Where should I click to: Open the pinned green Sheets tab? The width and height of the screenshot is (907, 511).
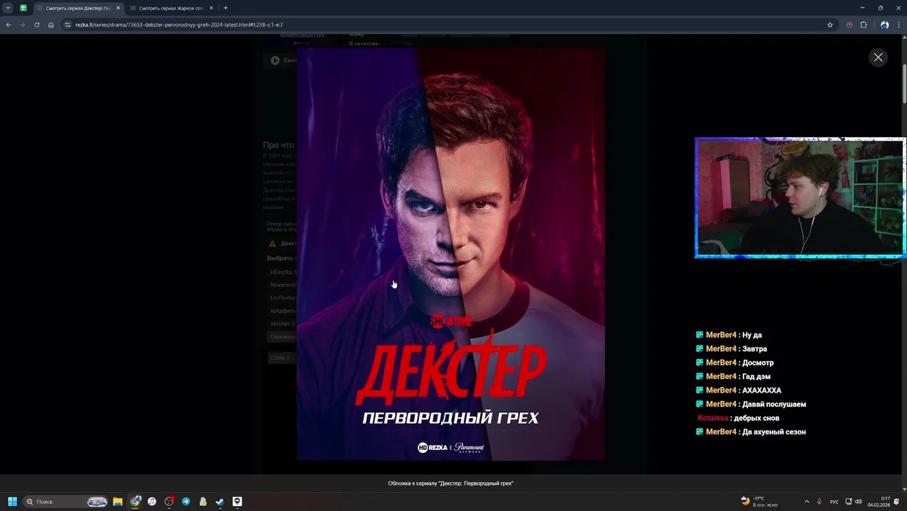coord(23,8)
